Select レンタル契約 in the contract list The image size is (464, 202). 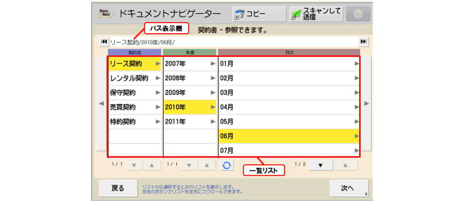coord(134,78)
